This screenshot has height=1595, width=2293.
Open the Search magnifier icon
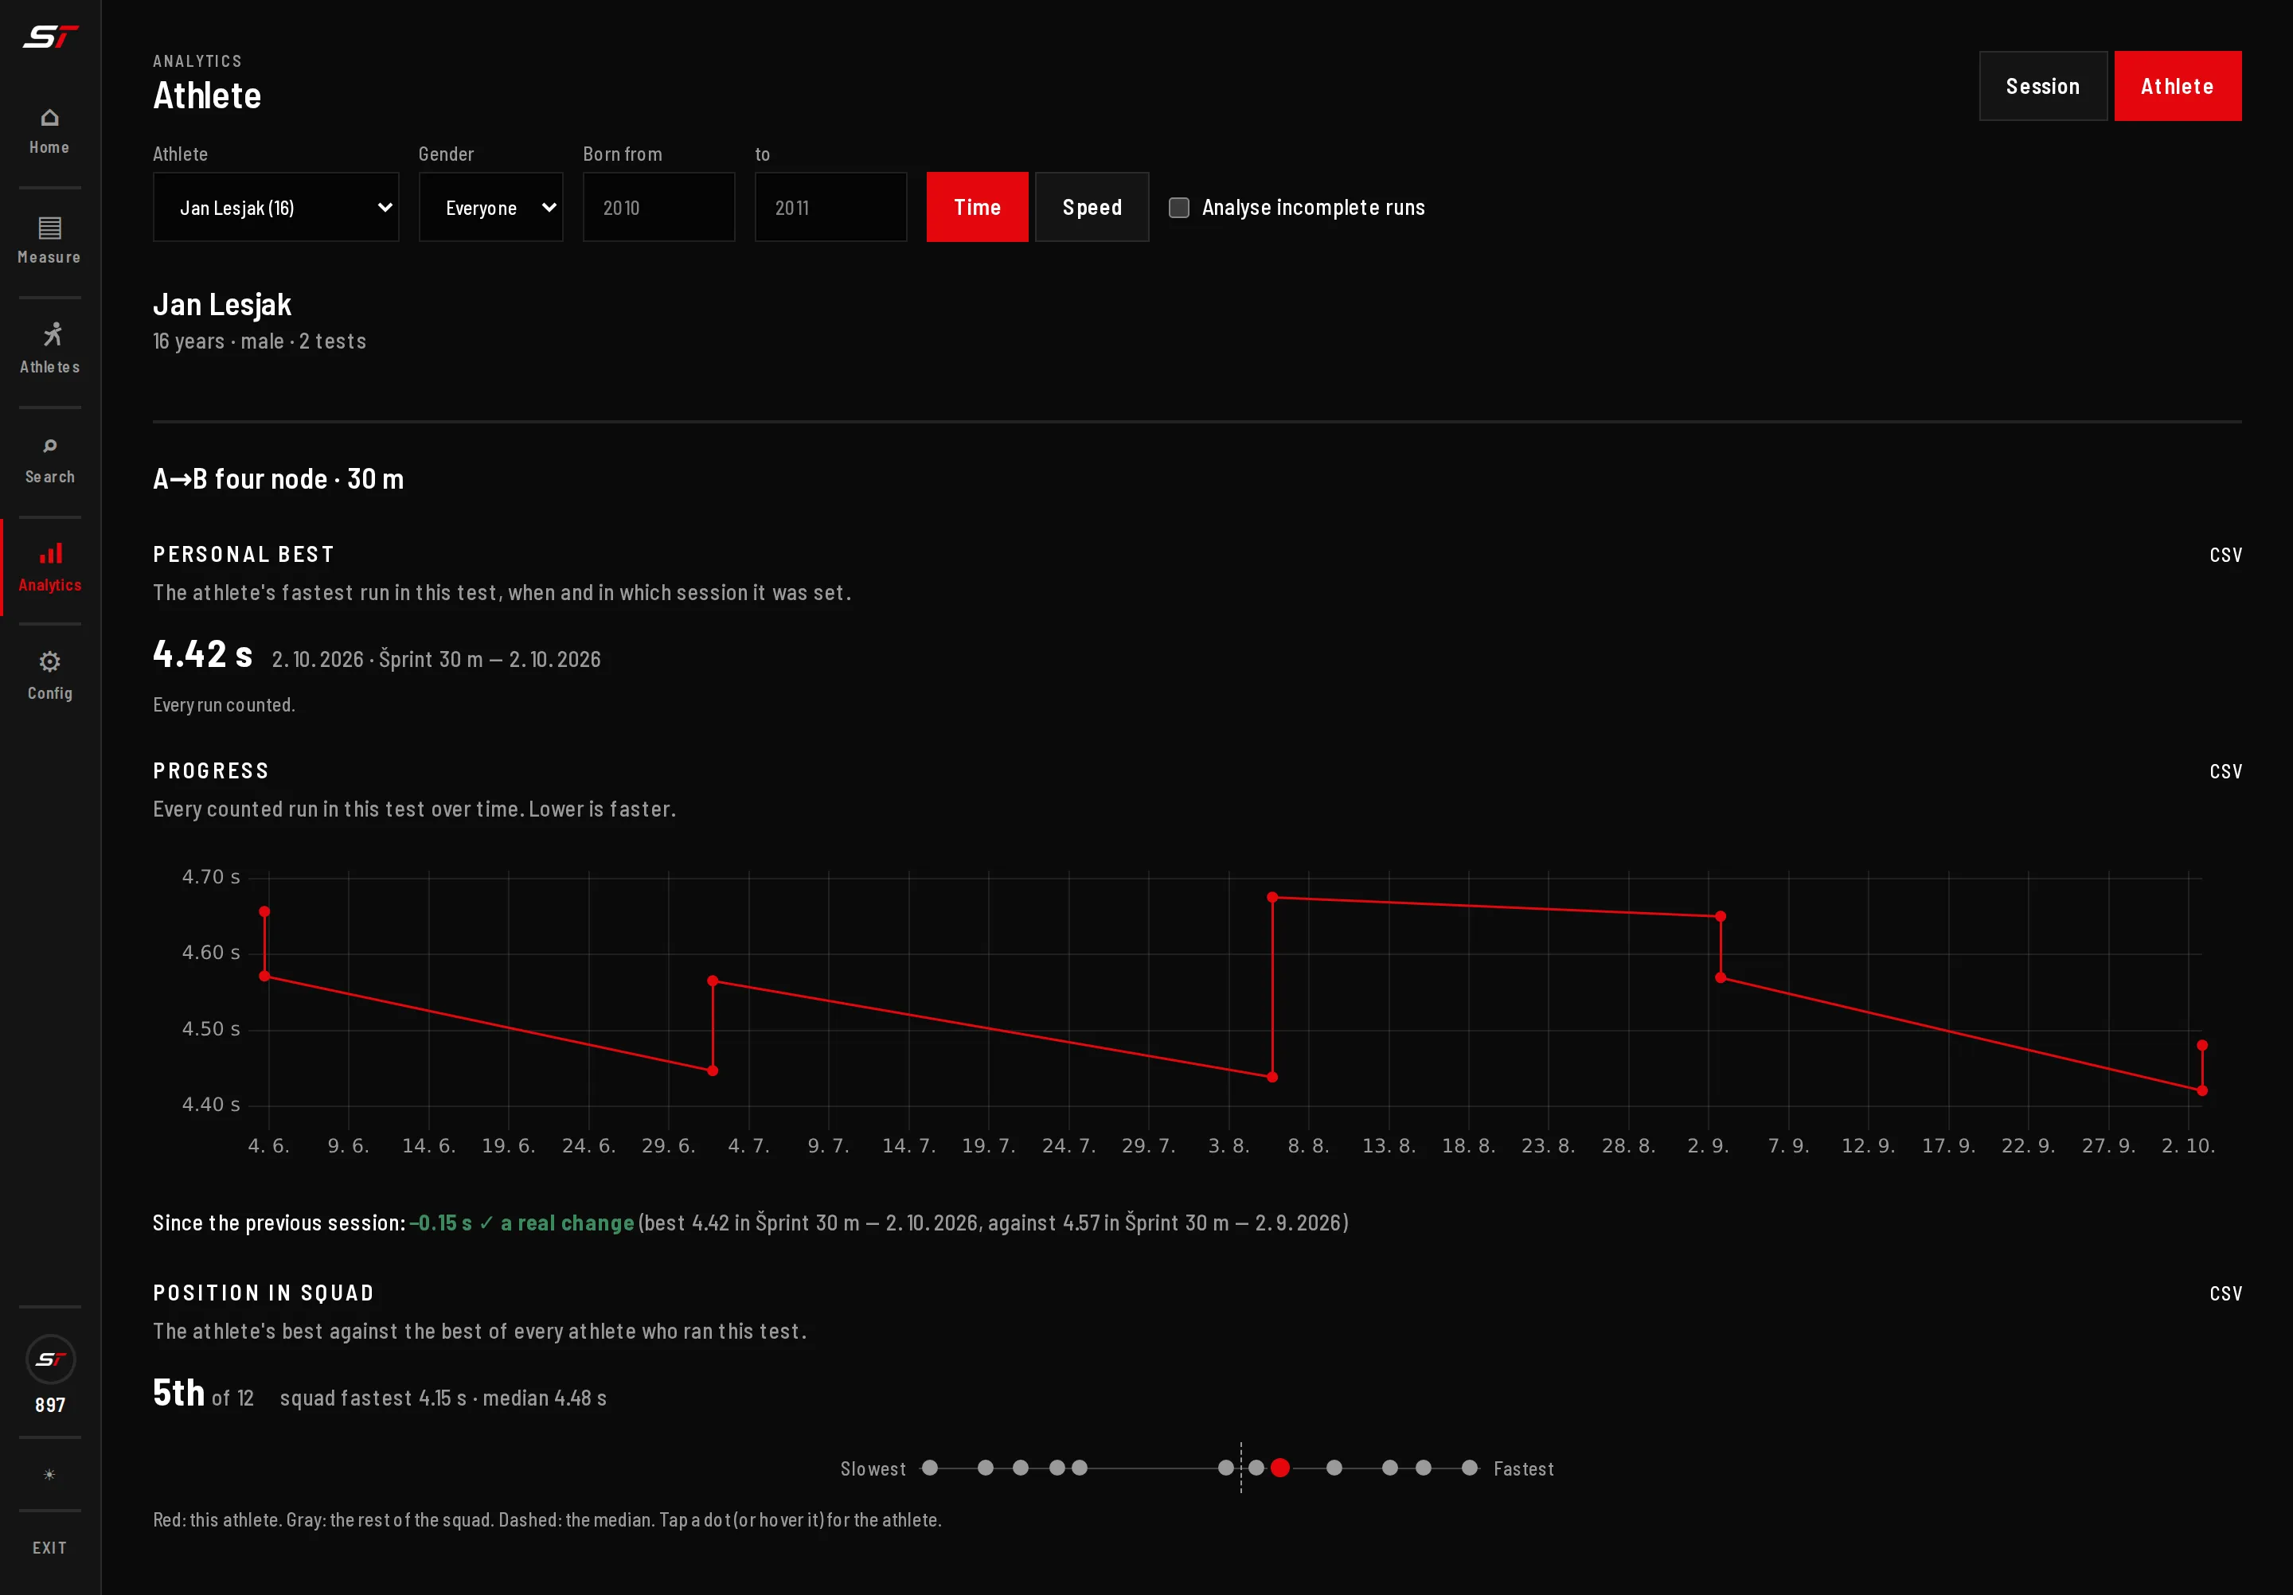pos(49,447)
